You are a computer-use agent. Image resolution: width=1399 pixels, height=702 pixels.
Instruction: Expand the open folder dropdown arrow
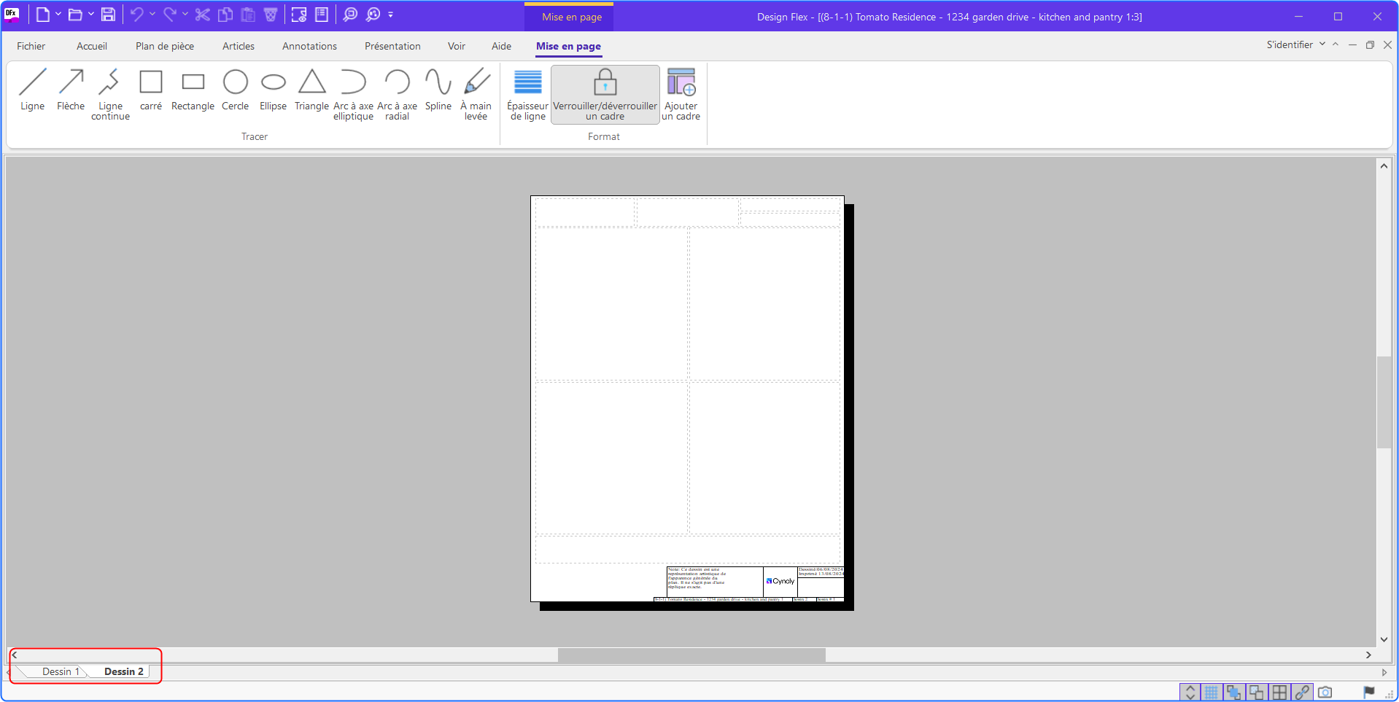click(x=91, y=14)
